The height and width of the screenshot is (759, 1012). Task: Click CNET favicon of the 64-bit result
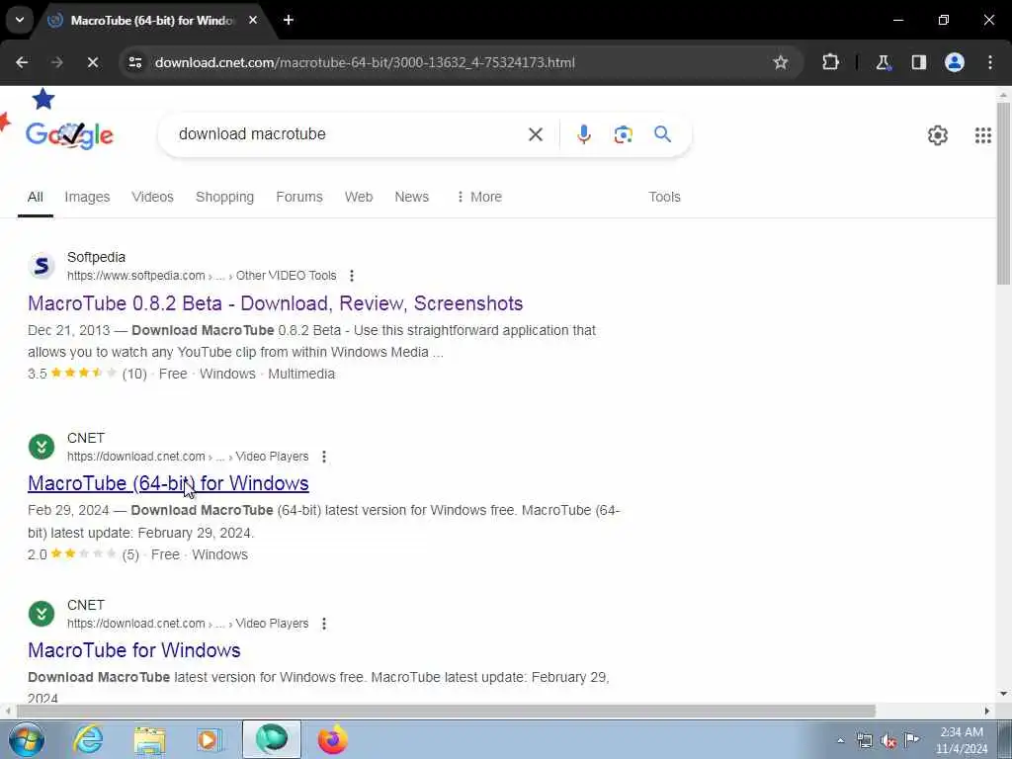(x=42, y=447)
